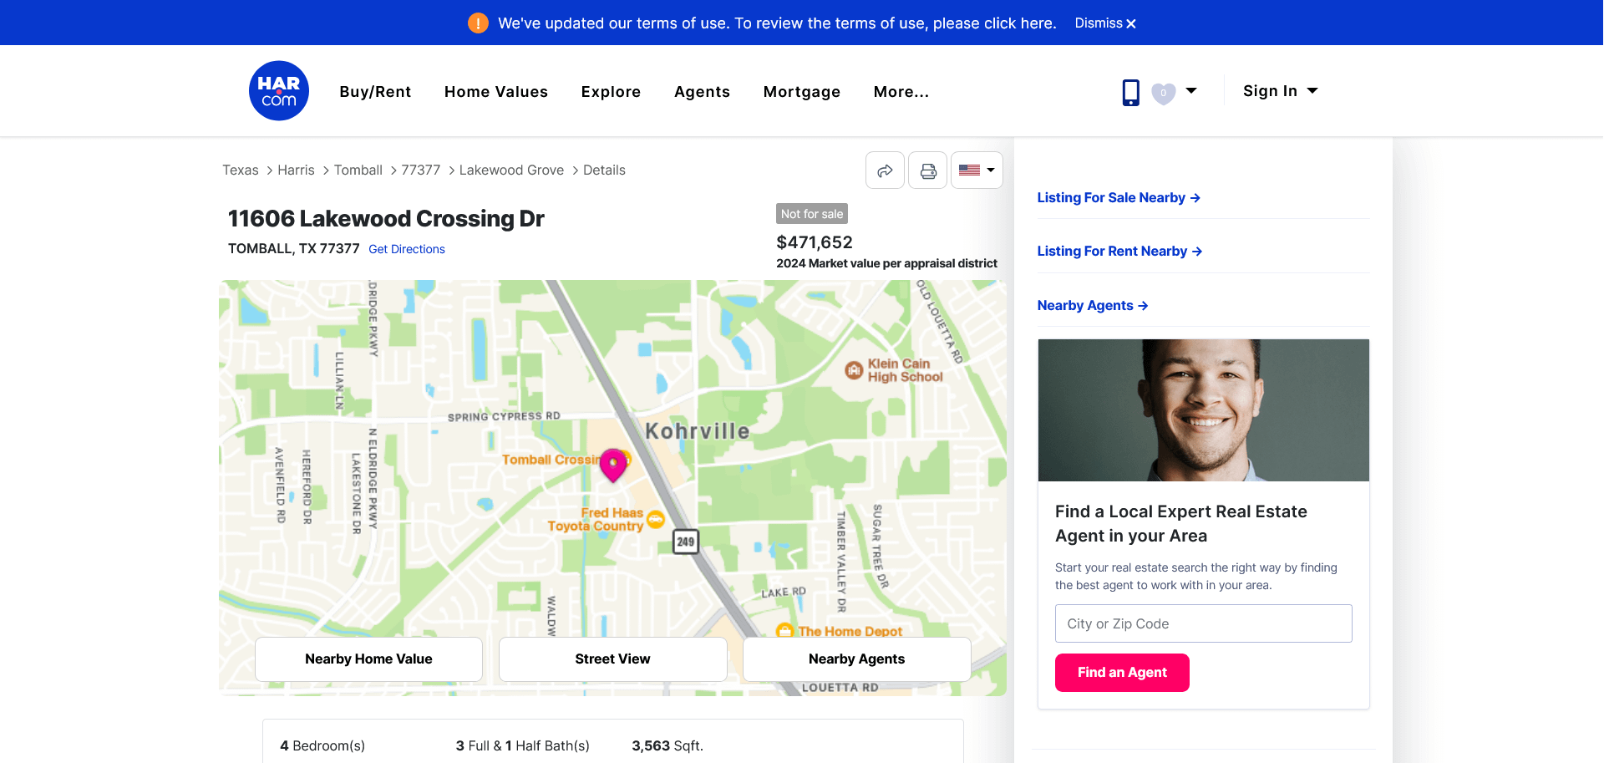Click the pink map location pin
1604x763 pixels.
(613, 465)
